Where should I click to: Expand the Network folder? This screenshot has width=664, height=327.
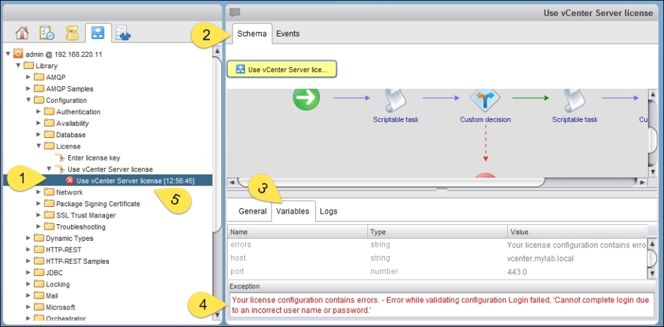point(39,192)
